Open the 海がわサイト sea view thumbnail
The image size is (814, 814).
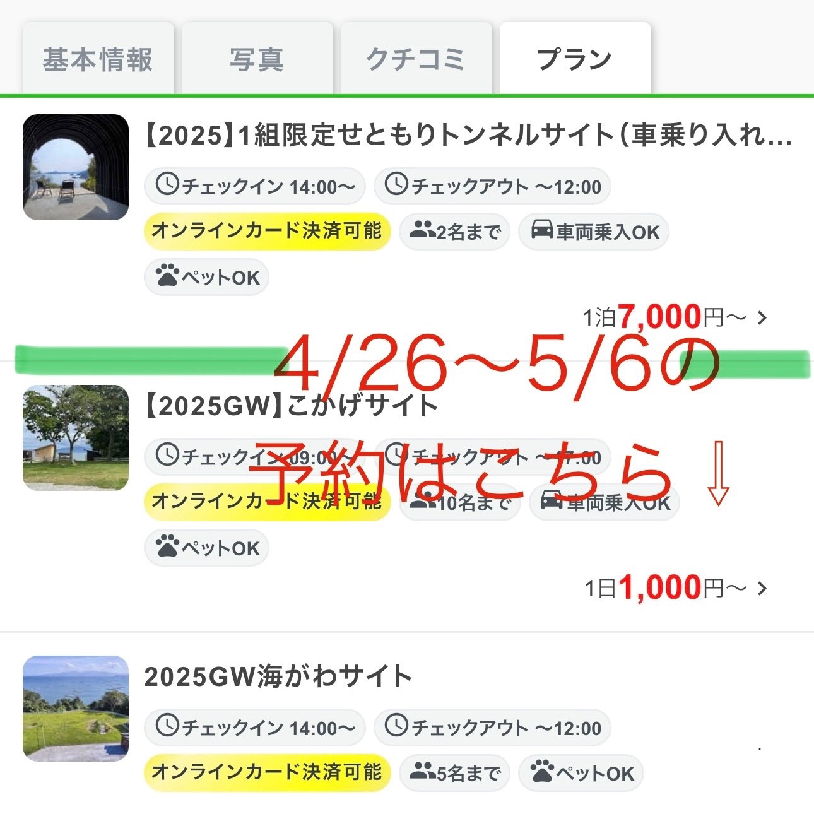[x=76, y=708]
